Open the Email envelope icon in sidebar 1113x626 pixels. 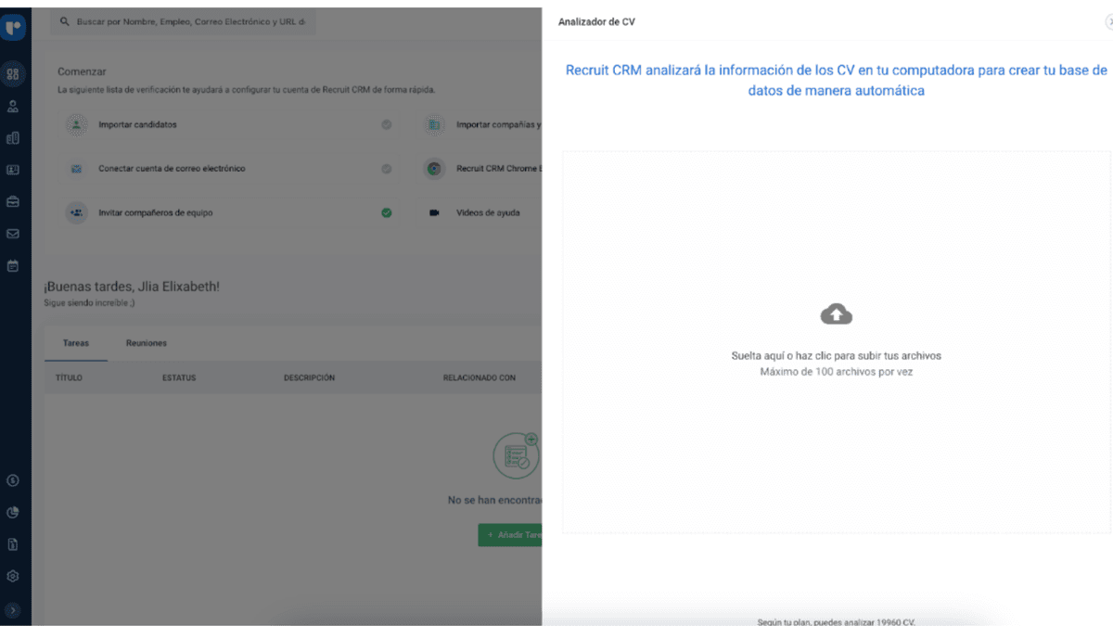click(x=12, y=234)
